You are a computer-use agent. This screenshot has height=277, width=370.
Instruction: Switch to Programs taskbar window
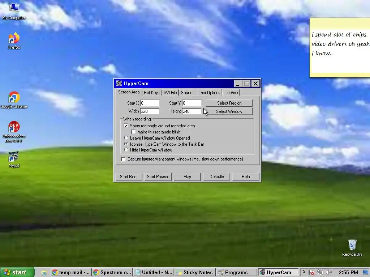click(236, 272)
